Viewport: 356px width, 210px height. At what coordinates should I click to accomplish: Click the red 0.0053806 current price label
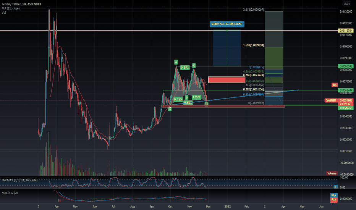pos(346,100)
